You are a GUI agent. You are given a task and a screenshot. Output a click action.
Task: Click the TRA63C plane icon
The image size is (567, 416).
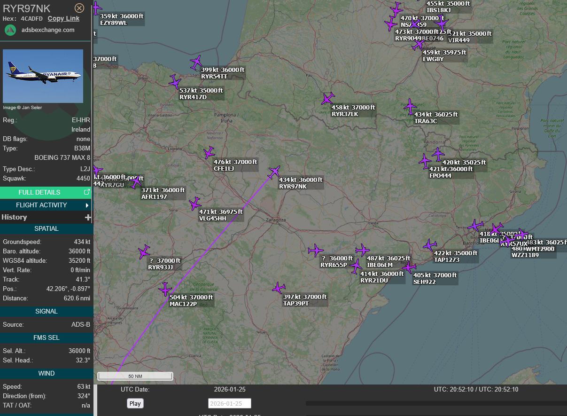[410, 106]
